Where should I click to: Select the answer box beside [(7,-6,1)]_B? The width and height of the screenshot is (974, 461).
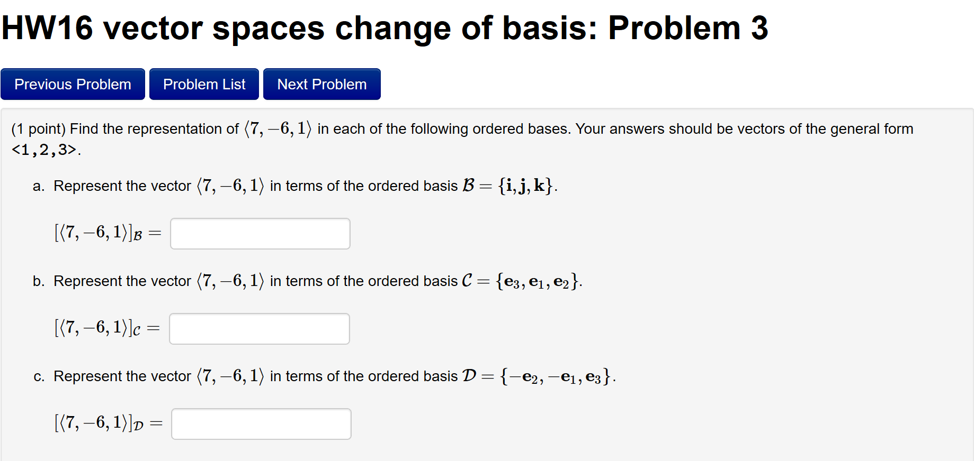260,233
